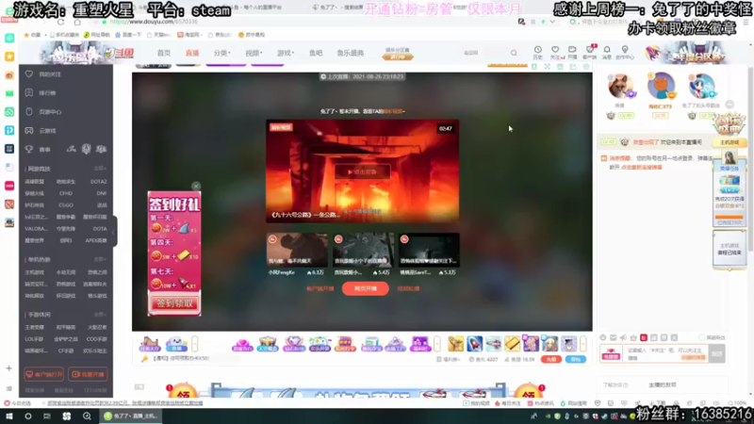The image size is (754, 424).
Task: Open the ranking list icon in sidebar
Action: [x=29, y=92]
